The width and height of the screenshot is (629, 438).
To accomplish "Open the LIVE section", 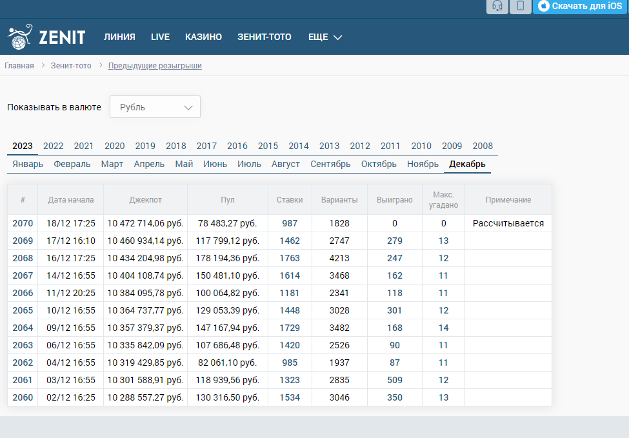I will [160, 37].
